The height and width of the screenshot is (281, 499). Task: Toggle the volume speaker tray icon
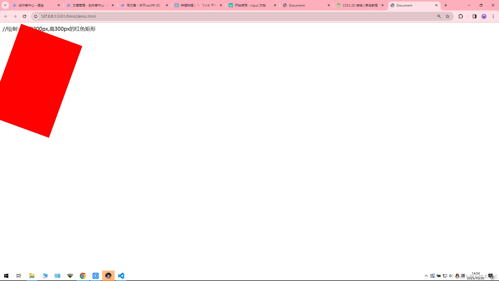point(451,276)
